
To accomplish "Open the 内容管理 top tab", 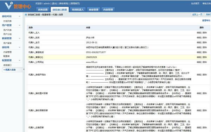I will (108, 10).
